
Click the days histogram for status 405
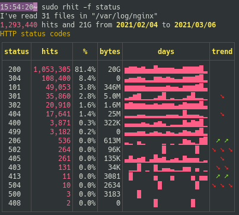coord(166,159)
